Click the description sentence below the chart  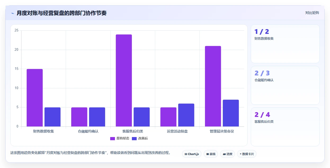90,153
